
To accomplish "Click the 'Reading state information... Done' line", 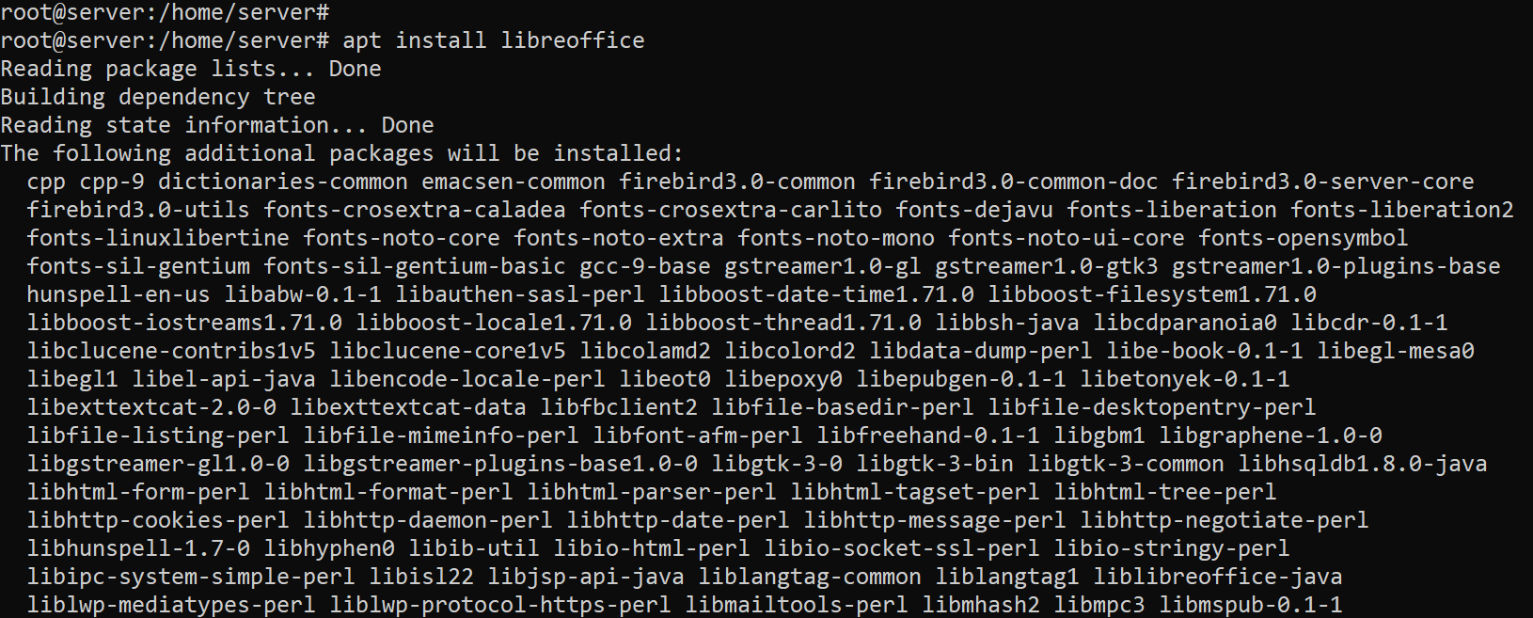I will 217,125.
